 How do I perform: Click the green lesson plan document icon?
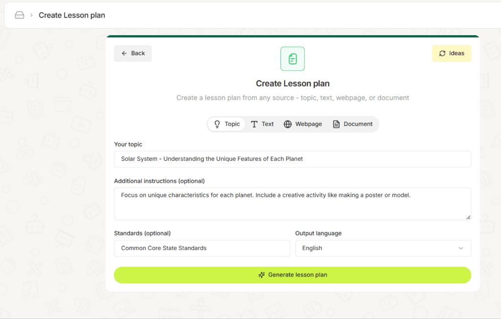click(x=292, y=59)
